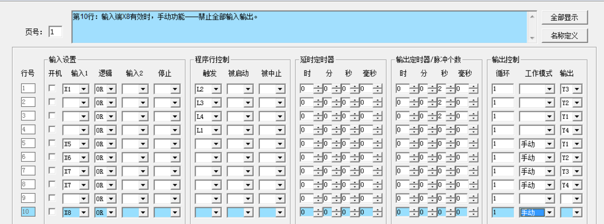604x224 pixels.
Task: Open 输出 dropdown showing Y4 in row 4
Action: coord(571,130)
